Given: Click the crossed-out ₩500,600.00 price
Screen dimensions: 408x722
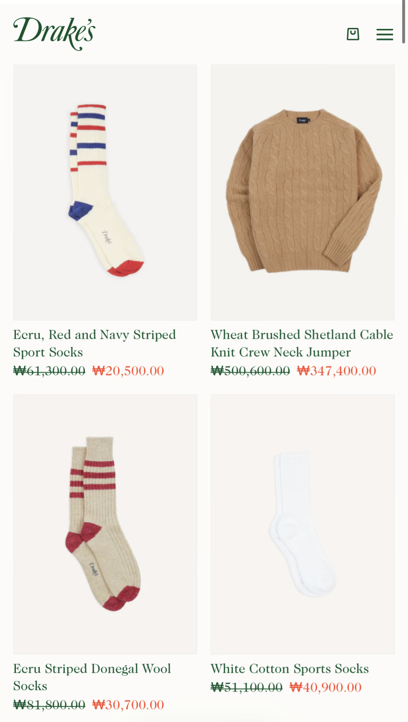Looking at the screenshot, I should point(251,371).
